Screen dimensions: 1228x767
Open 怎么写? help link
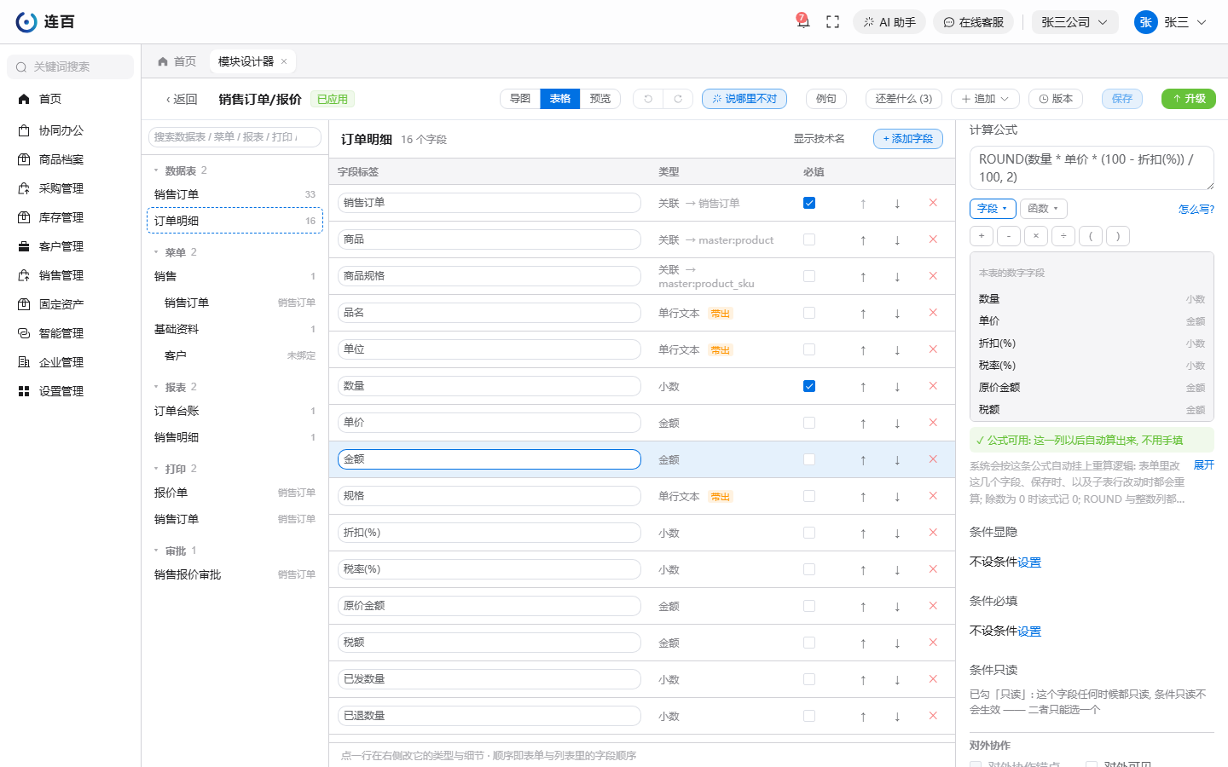pos(1196,209)
